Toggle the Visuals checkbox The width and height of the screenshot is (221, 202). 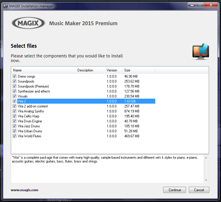(x=14, y=96)
